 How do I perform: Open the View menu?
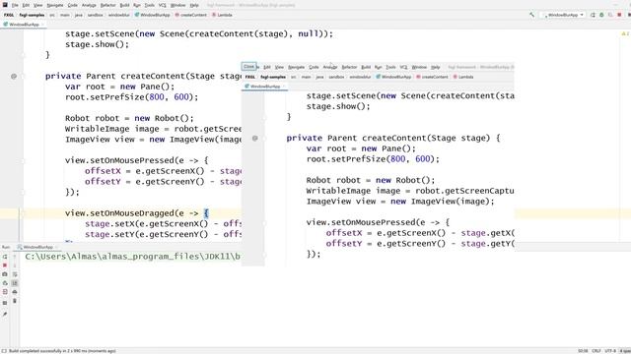37,5
